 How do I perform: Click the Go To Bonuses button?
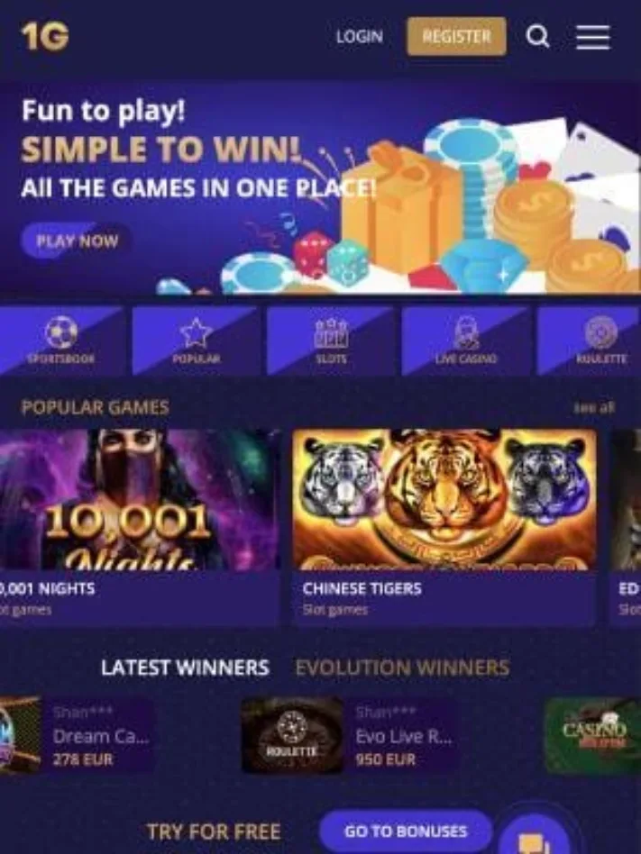tap(406, 831)
